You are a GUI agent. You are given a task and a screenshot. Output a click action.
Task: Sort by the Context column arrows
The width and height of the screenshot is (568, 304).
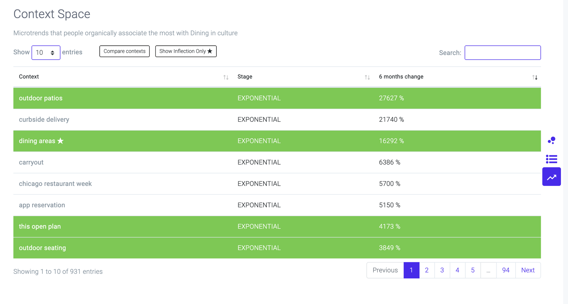point(226,77)
